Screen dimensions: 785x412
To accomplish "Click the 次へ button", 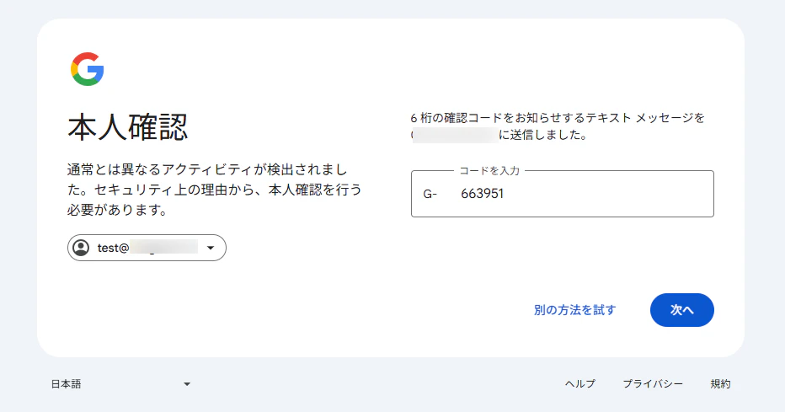I will click(682, 310).
